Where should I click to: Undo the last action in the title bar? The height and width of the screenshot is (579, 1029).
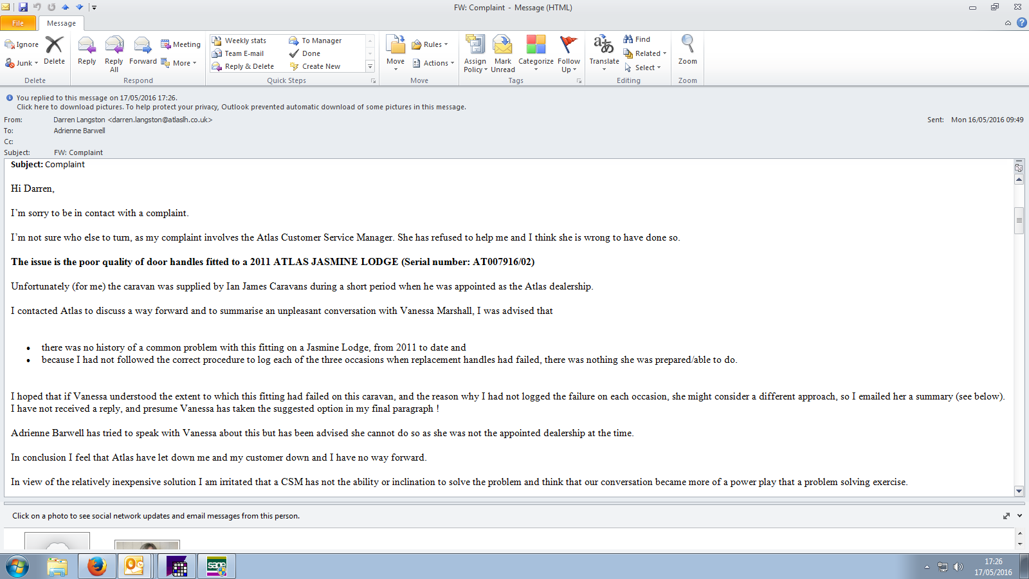pyautogui.click(x=37, y=7)
